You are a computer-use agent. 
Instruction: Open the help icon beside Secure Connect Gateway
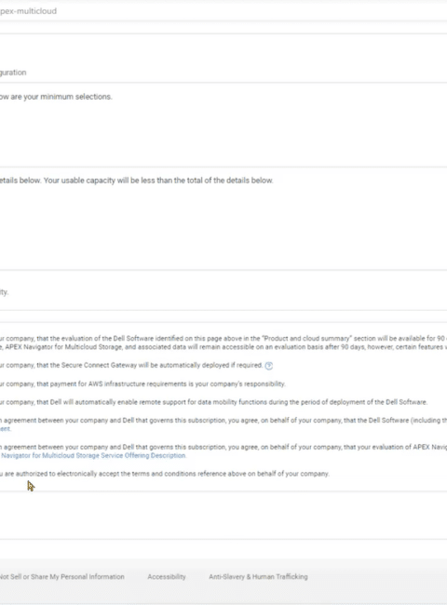(x=268, y=366)
